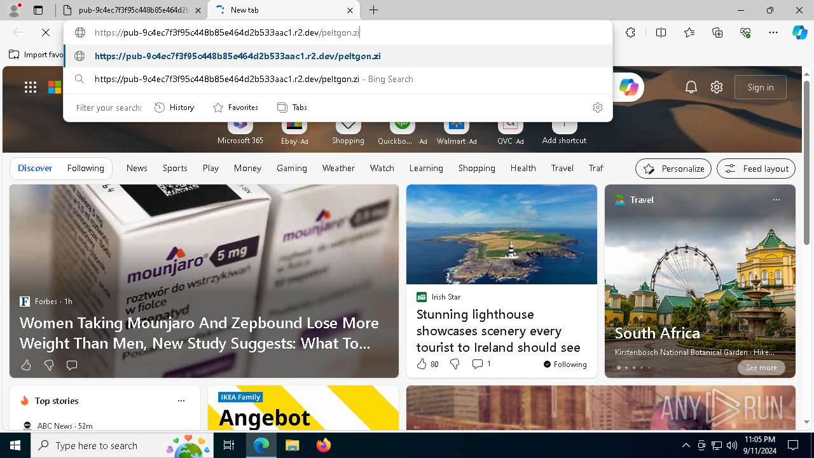Screen dimensions: 814x458
Task: Toggle Following for Irish Star
Action: click(x=565, y=364)
